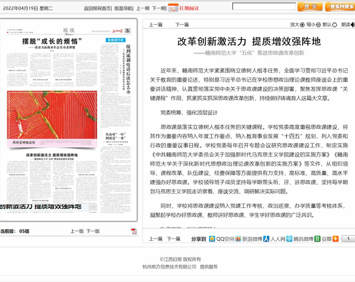355x282 pixels.
Task: Click the red field photo on page preview
Action: pyautogui.click(x=52, y=115)
